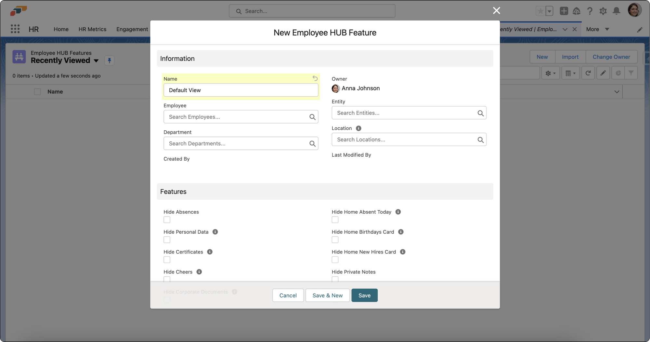Click the Help question mark icon
650x342 pixels.
point(590,11)
